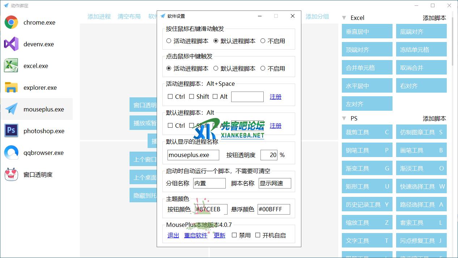Click the 重启软件 link

[196, 235]
